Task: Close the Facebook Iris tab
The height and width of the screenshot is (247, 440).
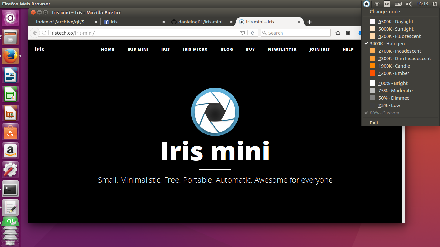Action: 164,22
